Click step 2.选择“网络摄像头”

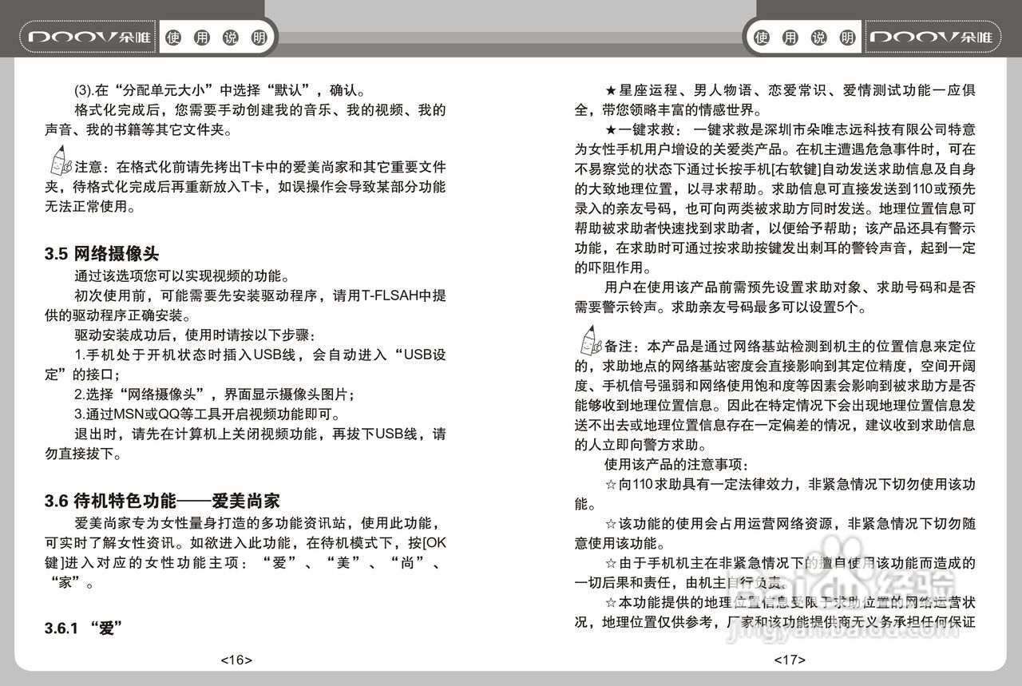(214, 395)
